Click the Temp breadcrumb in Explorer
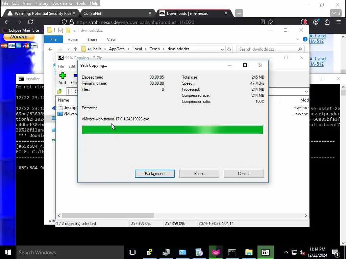 pos(155,49)
